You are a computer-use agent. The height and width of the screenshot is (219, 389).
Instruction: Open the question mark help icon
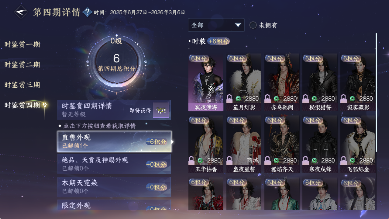(x=88, y=12)
